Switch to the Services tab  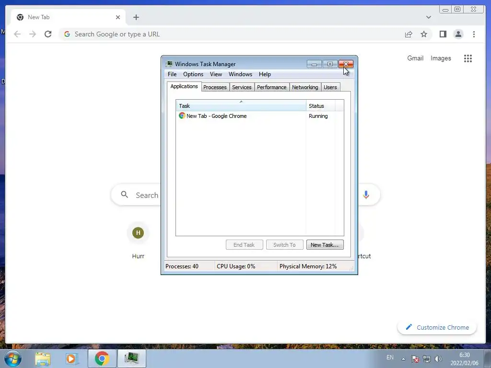pyautogui.click(x=242, y=87)
